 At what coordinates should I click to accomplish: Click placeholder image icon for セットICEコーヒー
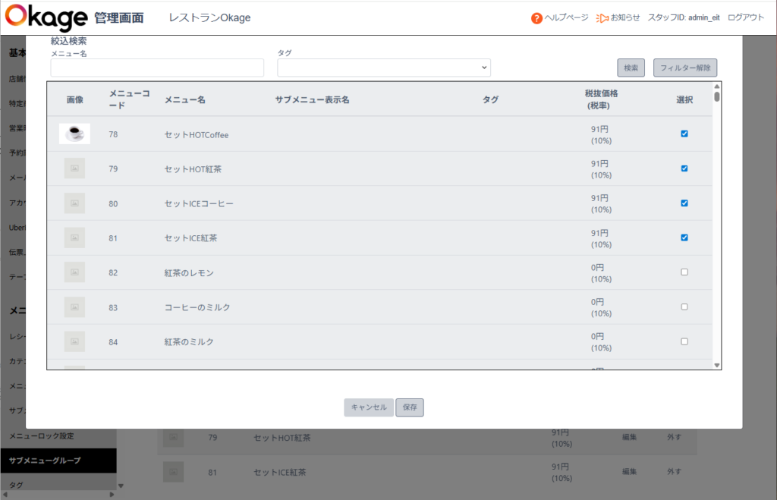[x=75, y=203]
